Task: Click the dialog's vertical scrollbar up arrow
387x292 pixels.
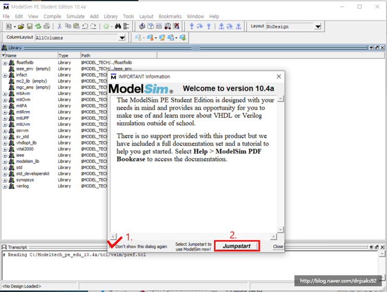Action: coord(280,99)
